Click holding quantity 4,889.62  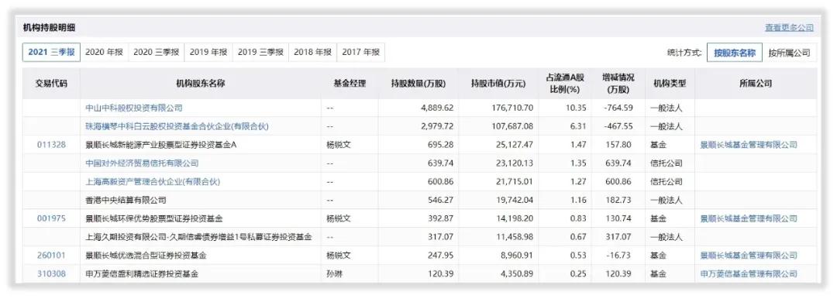pyautogui.click(x=436, y=108)
